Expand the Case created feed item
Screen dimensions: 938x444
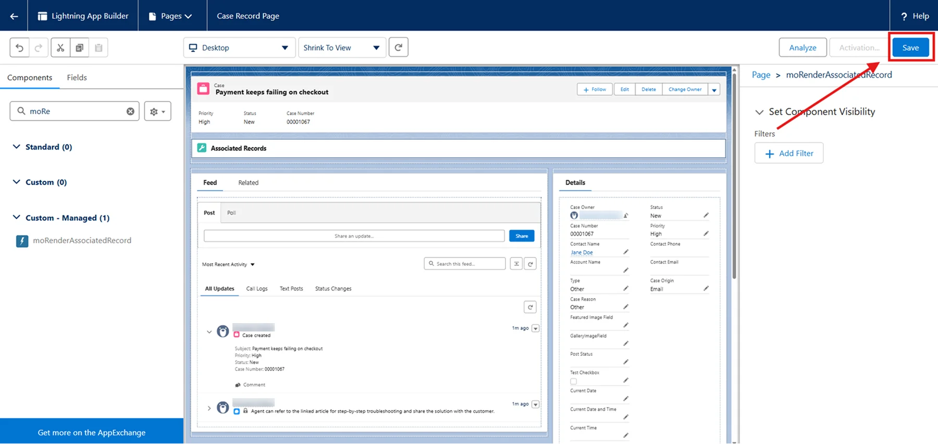(209, 332)
